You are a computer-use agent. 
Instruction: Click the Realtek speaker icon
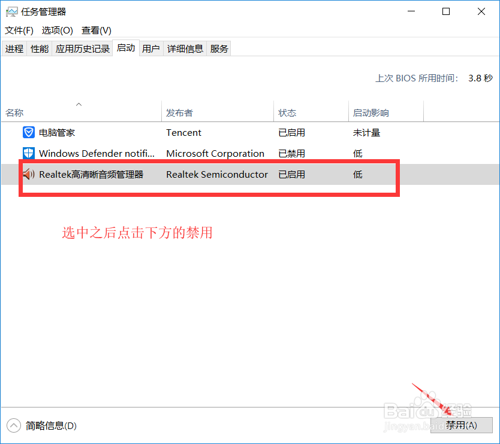click(x=29, y=174)
